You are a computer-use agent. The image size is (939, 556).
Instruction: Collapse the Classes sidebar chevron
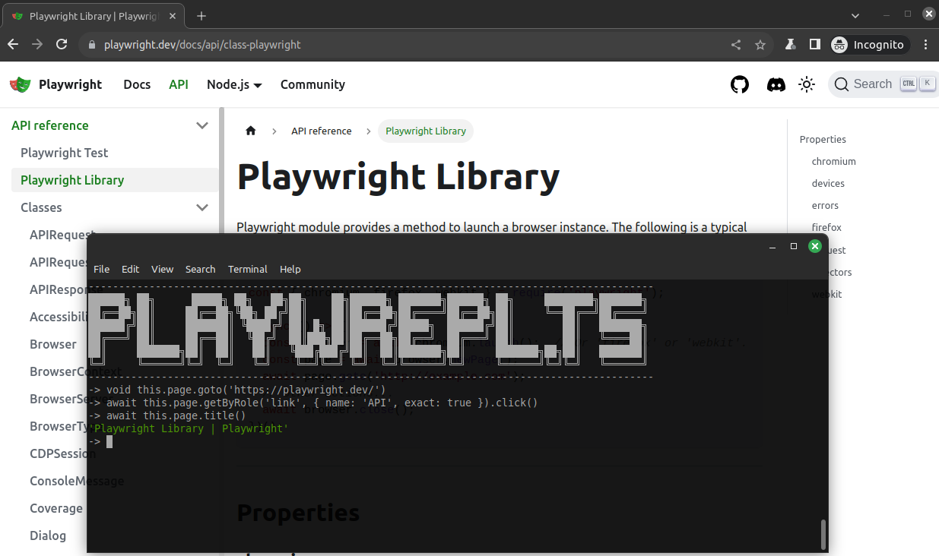pos(202,207)
